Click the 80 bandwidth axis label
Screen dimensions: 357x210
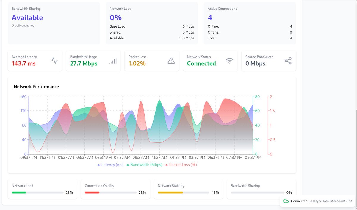click(x=258, y=97)
